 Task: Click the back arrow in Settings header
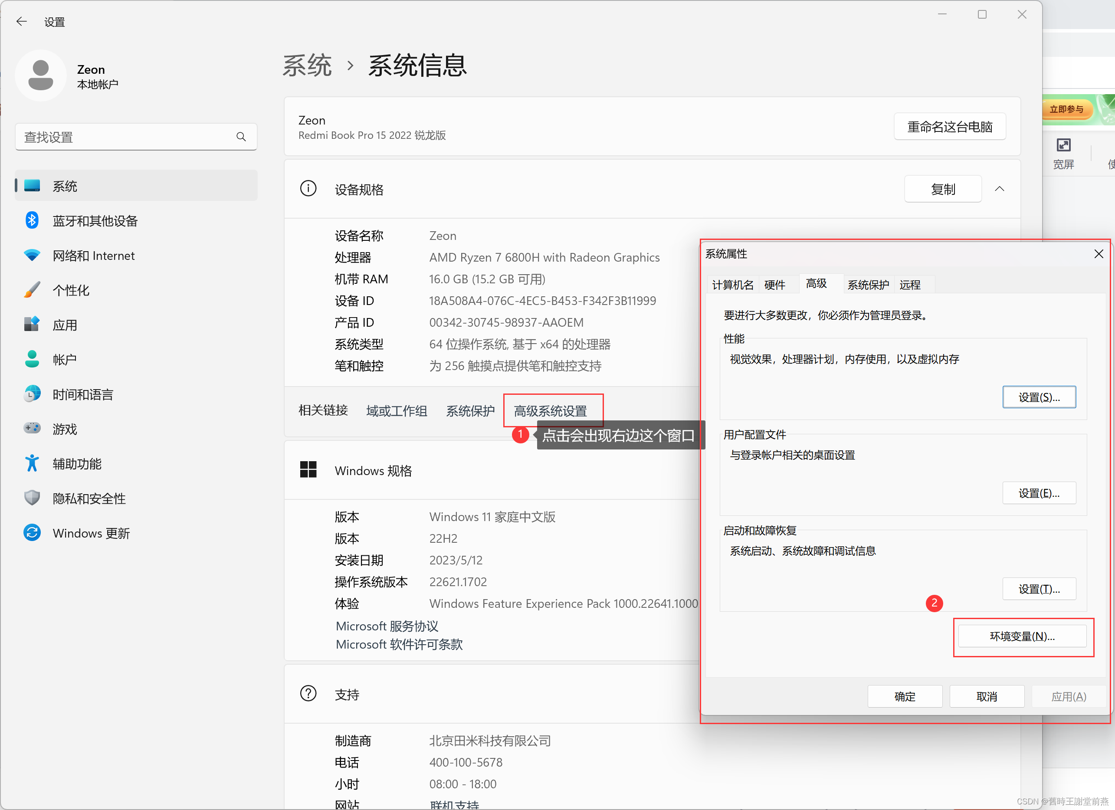click(21, 22)
